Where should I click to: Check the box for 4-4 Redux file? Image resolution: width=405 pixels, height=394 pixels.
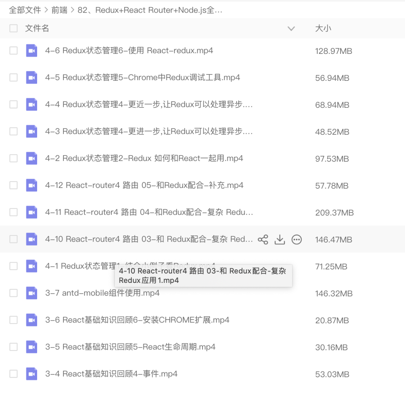coord(13,104)
